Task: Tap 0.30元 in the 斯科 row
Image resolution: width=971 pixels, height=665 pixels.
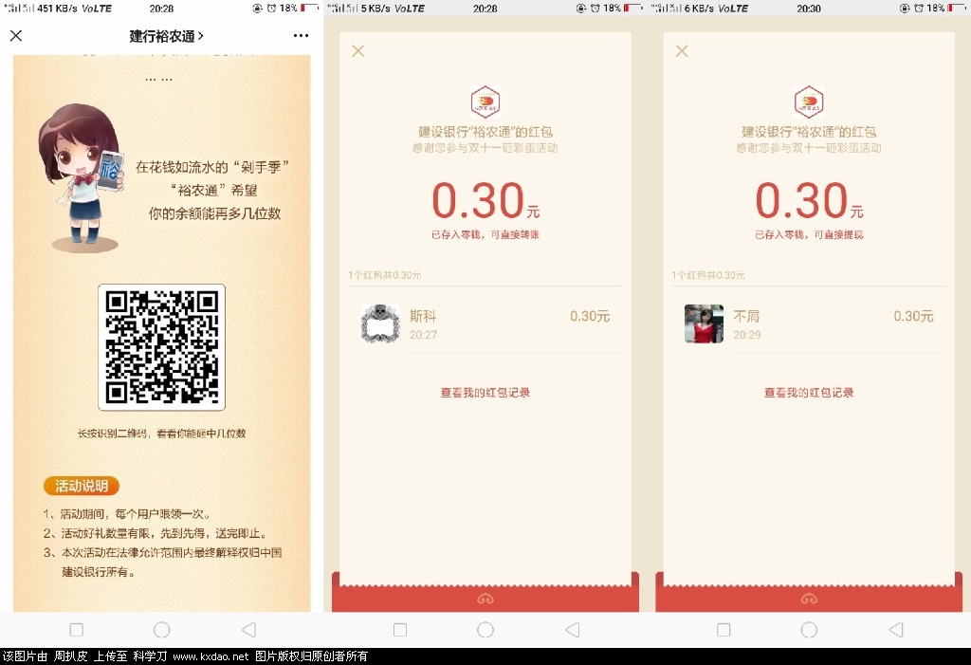Action: [590, 316]
